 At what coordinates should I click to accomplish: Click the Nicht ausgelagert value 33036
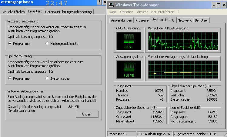[x=213, y=121]
